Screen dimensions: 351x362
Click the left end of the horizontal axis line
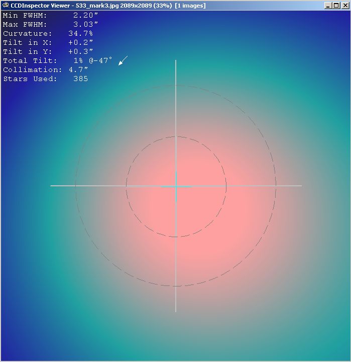click(52, 186)
